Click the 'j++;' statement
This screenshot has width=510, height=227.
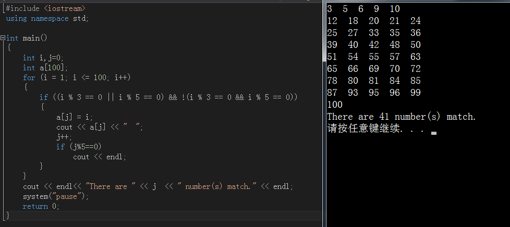(x=64, y=137)
